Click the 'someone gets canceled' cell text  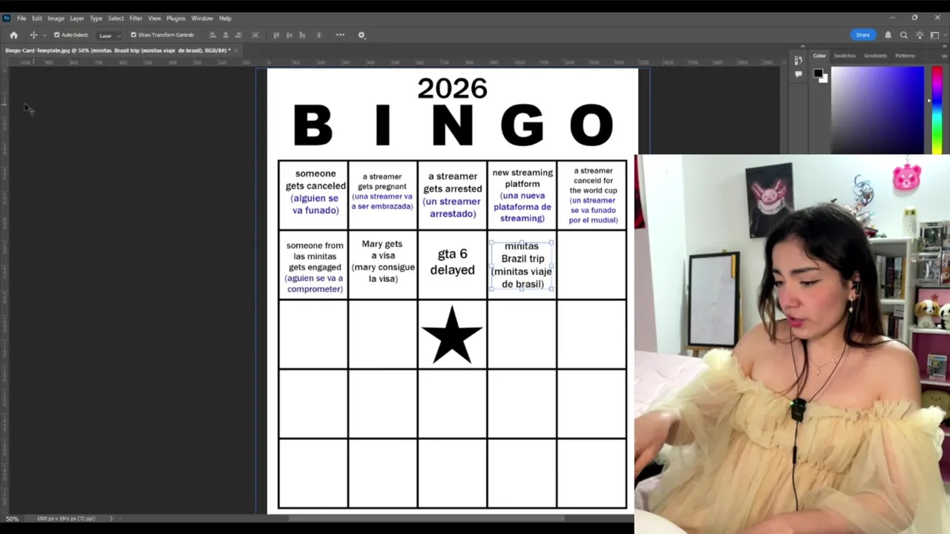click(x=315, y=192)
